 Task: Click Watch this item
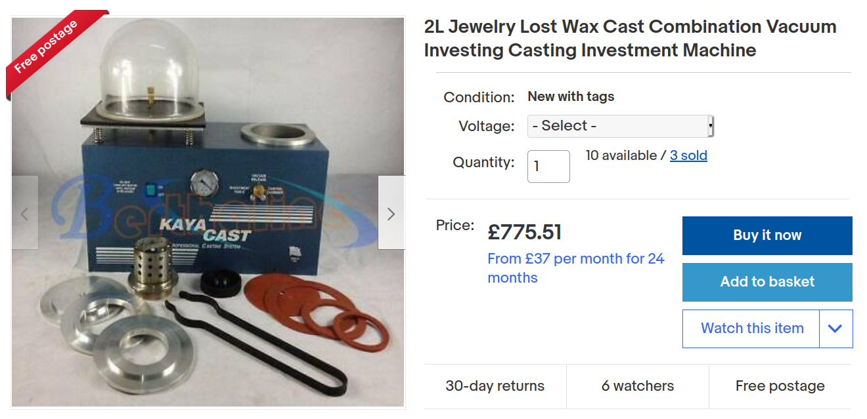752,329
